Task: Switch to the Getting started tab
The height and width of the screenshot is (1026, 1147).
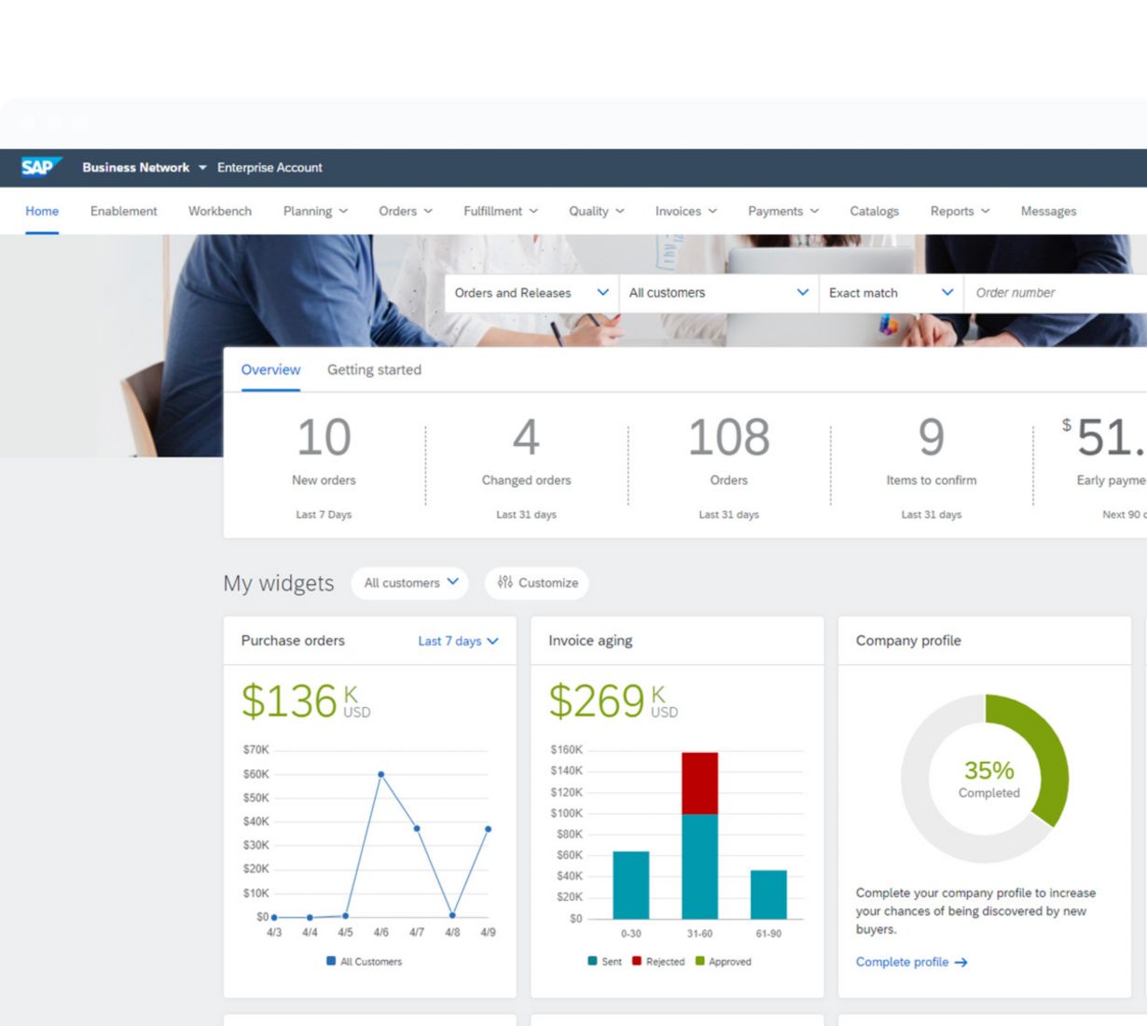Action: pyautogui.click(x=374, y=370)
